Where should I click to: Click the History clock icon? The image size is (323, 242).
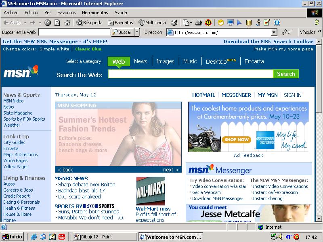coord(174,23)
